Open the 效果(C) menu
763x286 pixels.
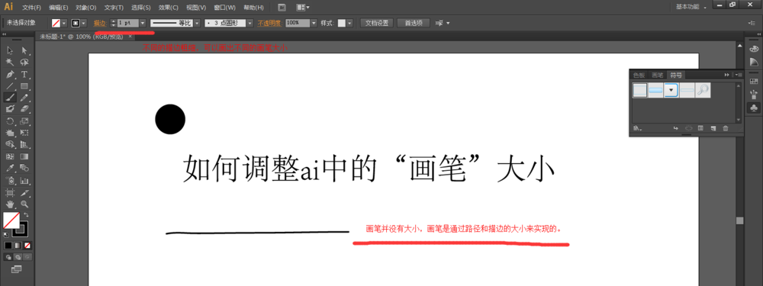tap(169, 8)
